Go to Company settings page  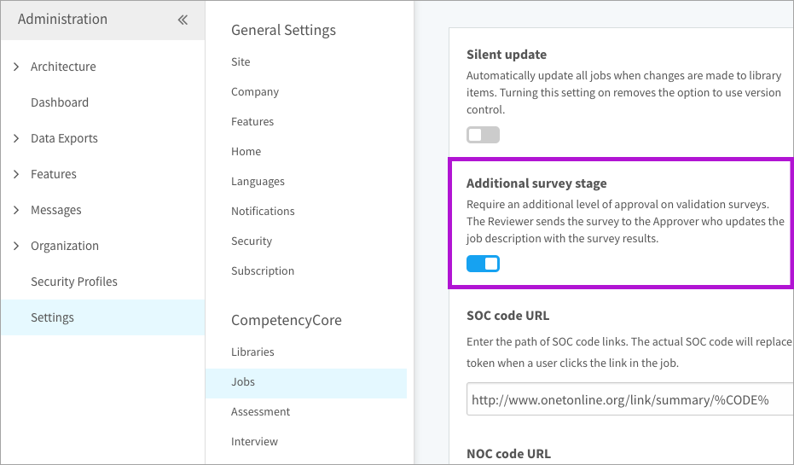255,91
